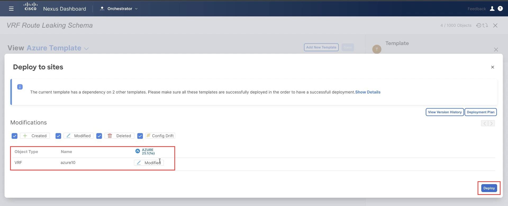
Task: Close the VRF Route Leaking Schema
Action: [495, 25]
